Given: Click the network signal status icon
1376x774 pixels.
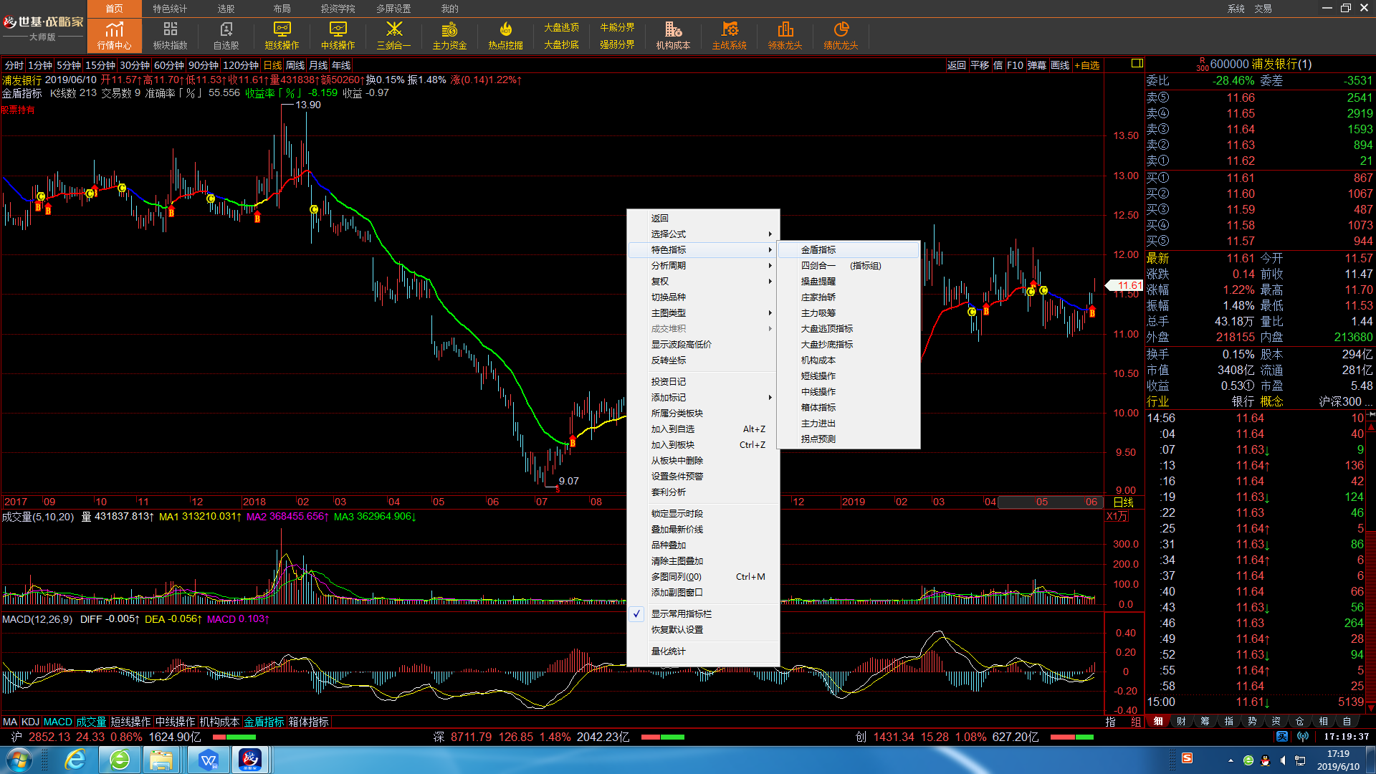Looking at the screenshot, I should click(1303, 736).
